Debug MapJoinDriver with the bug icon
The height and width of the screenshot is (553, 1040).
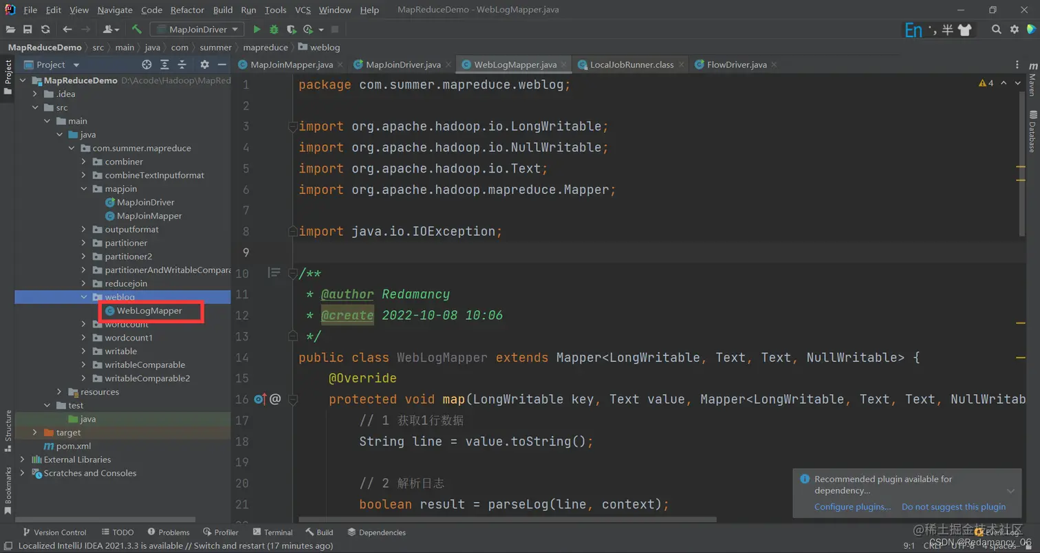point(274,30)
